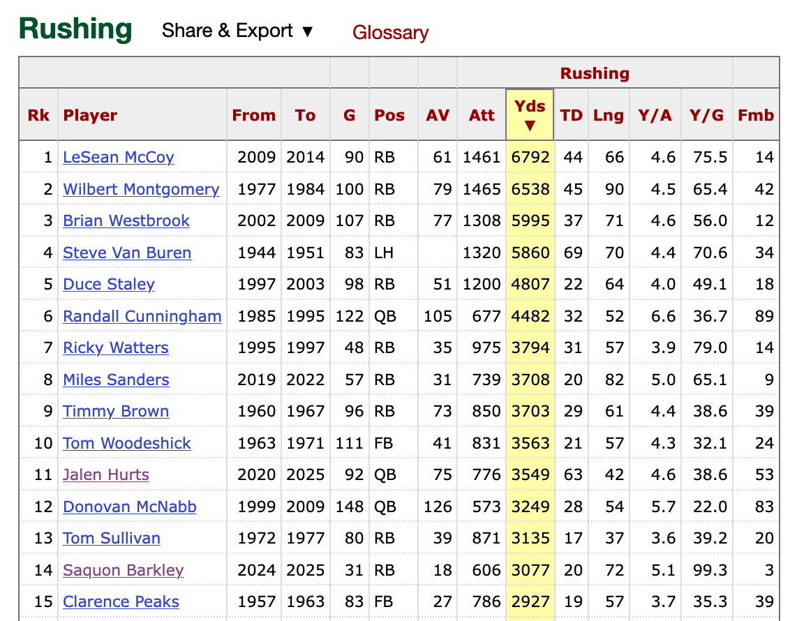Select the Rushing section title
797x621 pixels.
(x=75, y=29)
